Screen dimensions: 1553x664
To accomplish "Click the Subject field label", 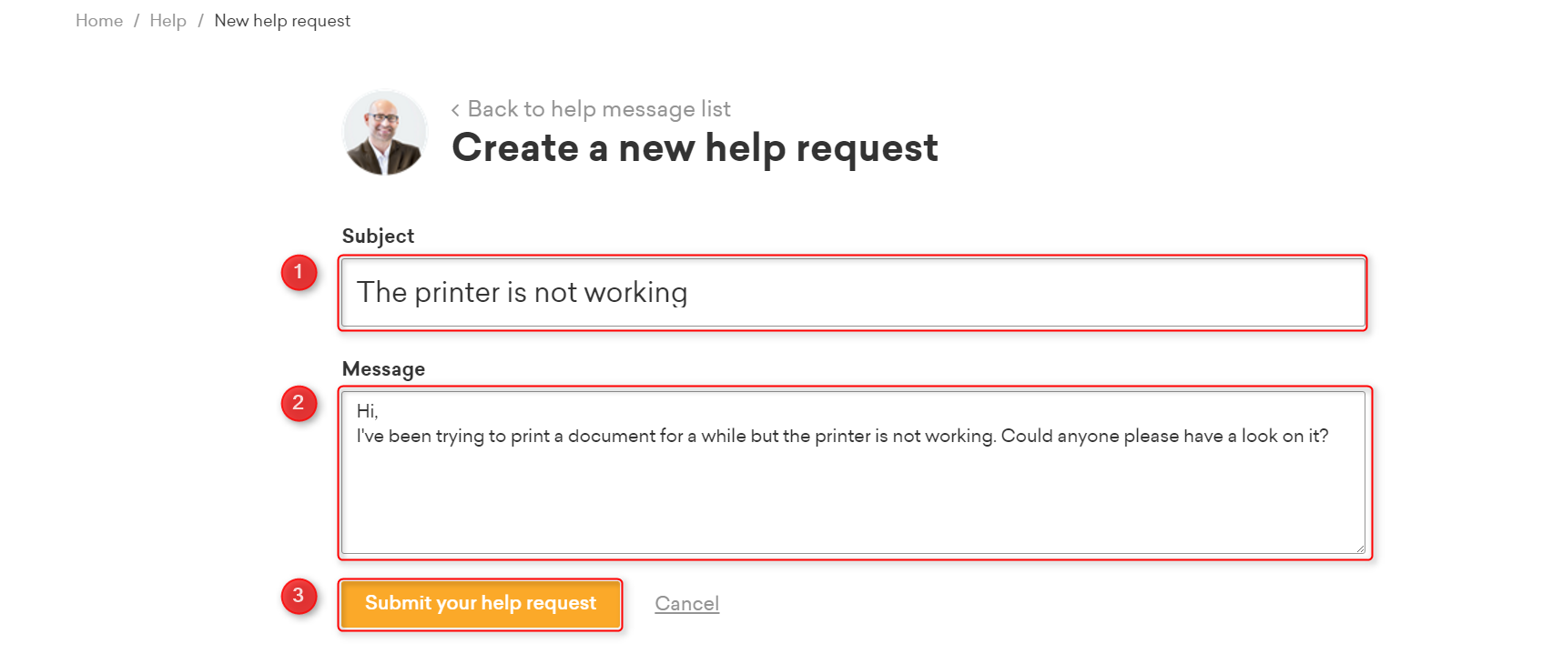I will tap(378, 236).
